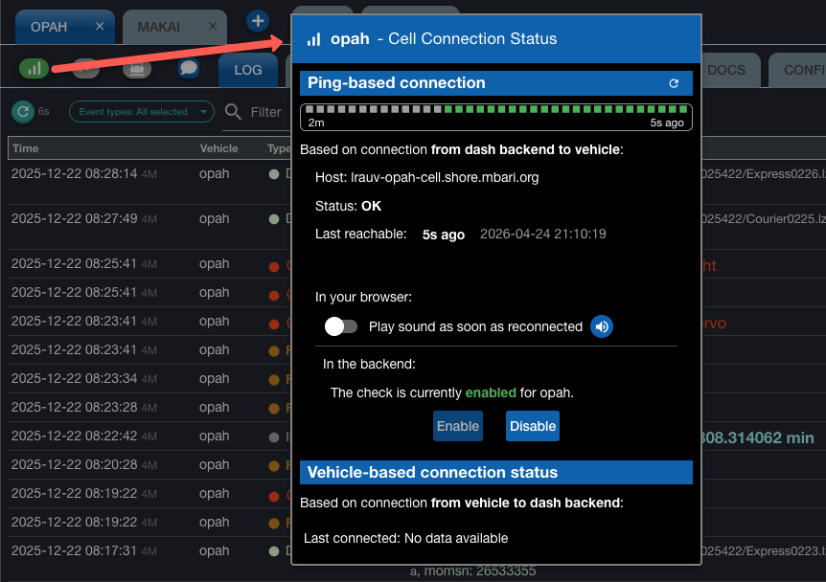Open the DOCS tab
The height and width of the screenshot is (582, 826).
725,70
